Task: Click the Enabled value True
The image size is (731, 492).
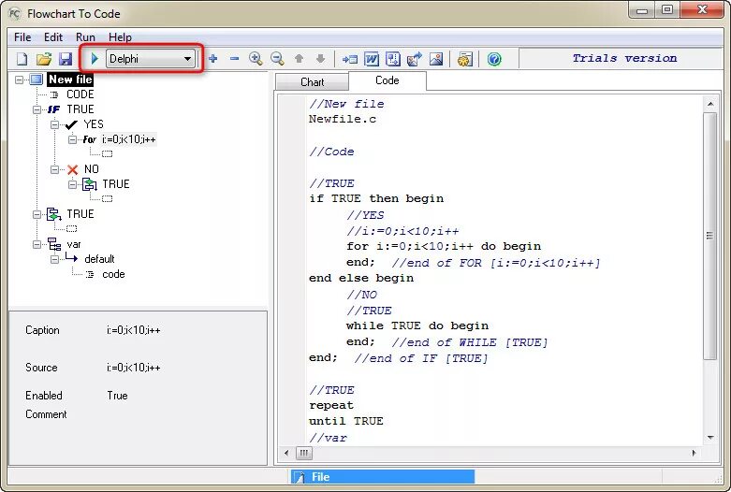Action: tap(117, 396)
